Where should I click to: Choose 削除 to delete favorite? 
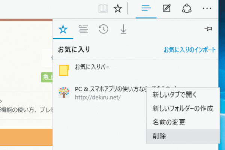[183, 136]
